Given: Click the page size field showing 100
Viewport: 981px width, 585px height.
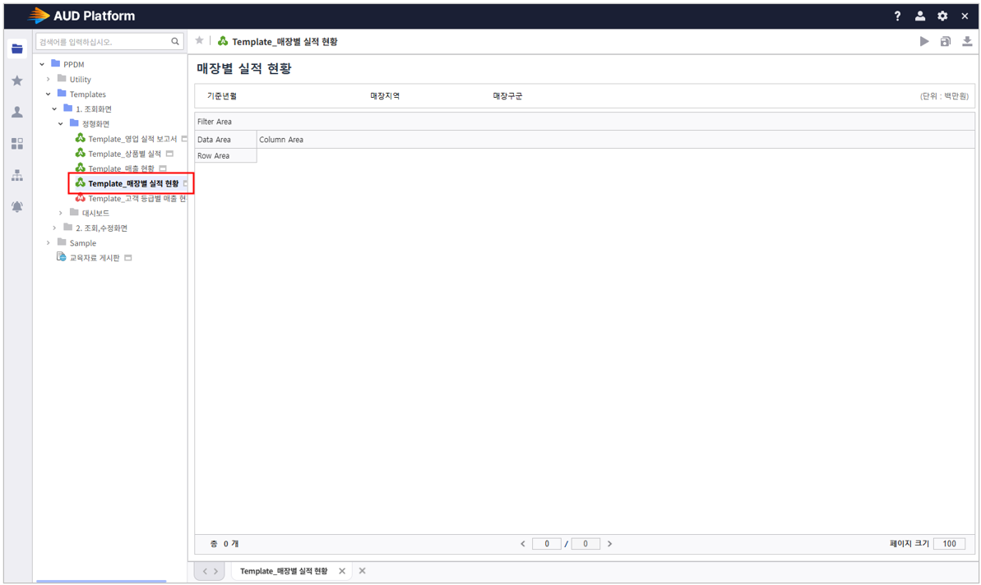Looking at the screenshot, I should coord(949,544).
